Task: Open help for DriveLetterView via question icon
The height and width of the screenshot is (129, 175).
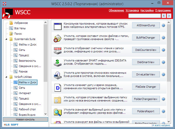Action: coord(163,74)
